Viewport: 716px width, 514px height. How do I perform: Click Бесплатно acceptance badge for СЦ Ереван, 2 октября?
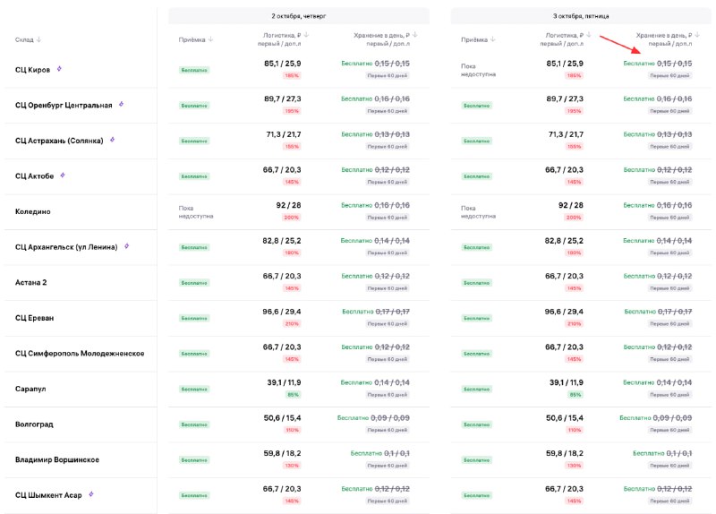pyautogui.click(x=194, y=318)
